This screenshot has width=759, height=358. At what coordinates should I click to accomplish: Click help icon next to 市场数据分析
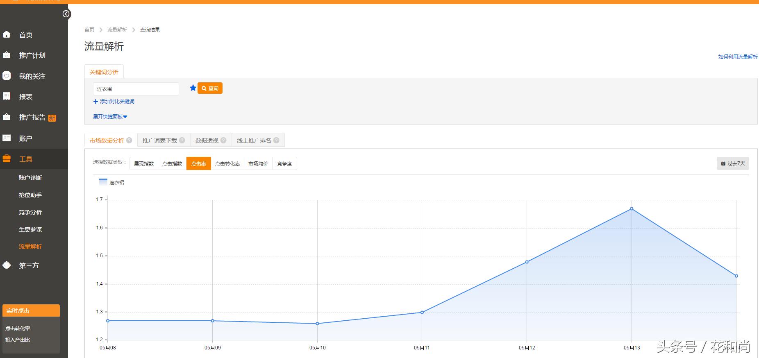(x=129, y=140)
